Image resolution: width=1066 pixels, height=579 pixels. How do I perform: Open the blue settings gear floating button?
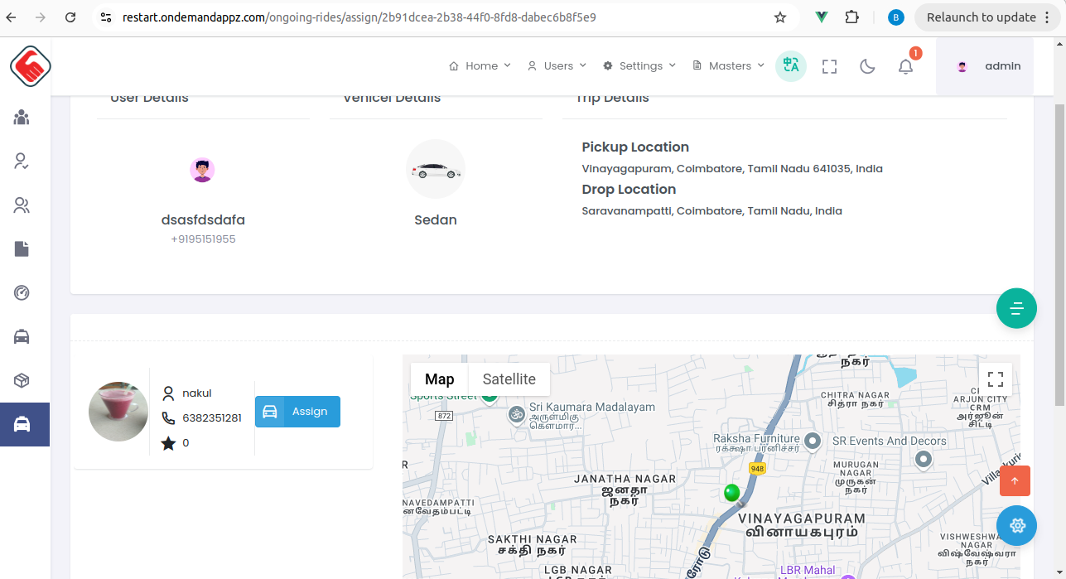(1016, 525)
